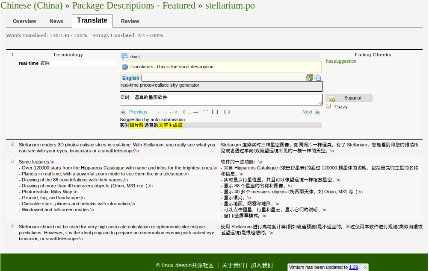
Task: Insert the opening 《 angle quote
Action: click(225, 112)
